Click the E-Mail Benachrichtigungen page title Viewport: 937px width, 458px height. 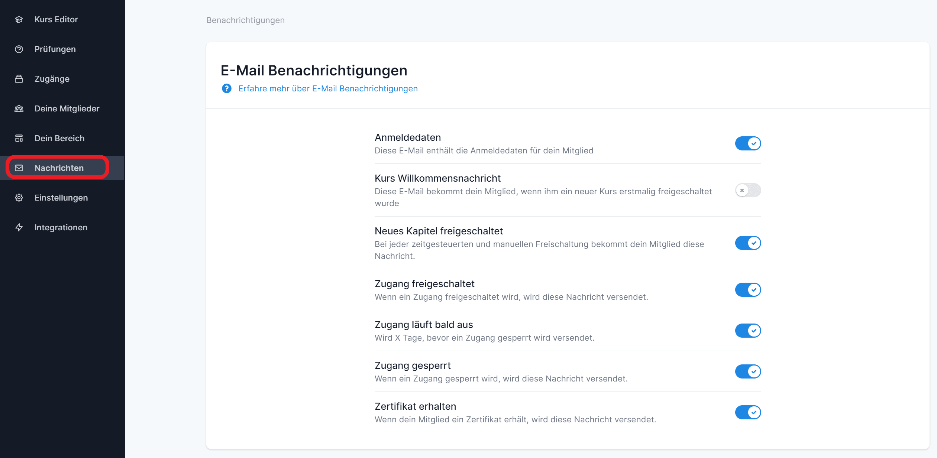point(314,70)
